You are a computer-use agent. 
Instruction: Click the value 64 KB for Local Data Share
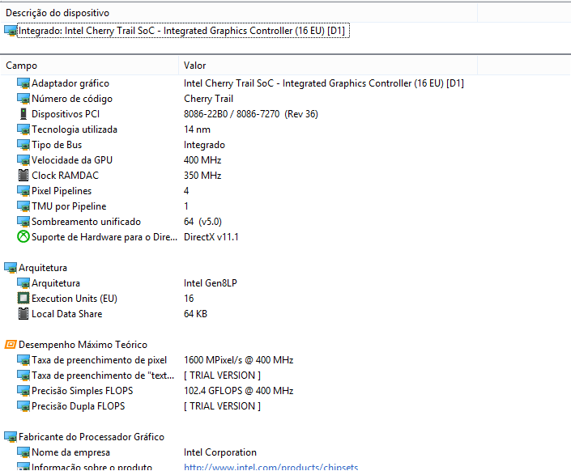click(195, 314)
